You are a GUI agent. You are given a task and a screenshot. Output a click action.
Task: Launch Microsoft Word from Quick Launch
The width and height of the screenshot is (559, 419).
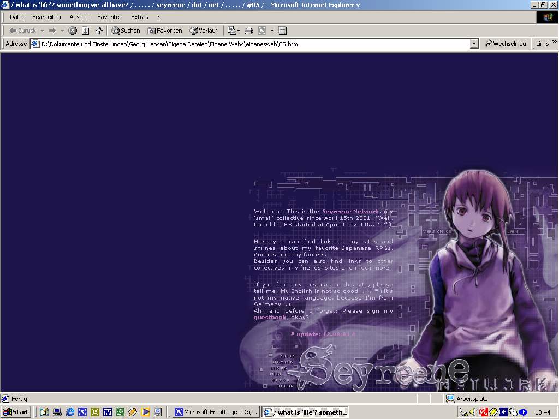point(108,412)
